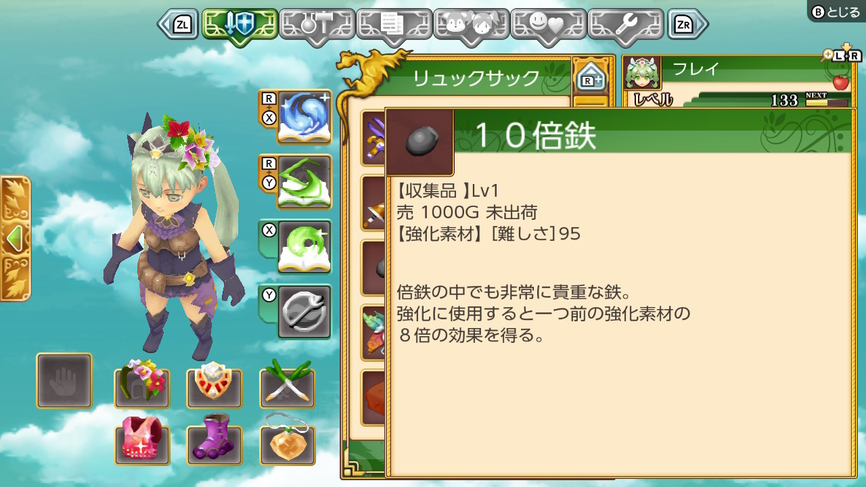Select the green heal spell X slot

click(304, 247)
